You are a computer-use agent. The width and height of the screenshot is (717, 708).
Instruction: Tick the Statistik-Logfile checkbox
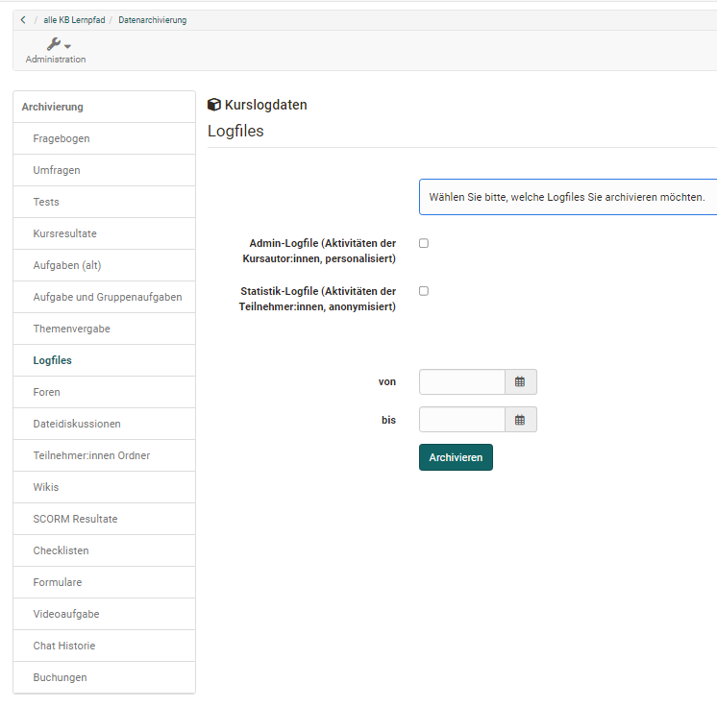pyautogui.click(x=424, y=291)
